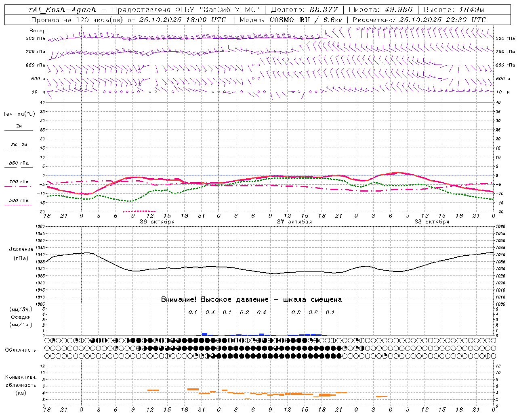517x413 pixels.
Task: Click the '10 м' wind level label on left
Action: [x=39, y=92]
